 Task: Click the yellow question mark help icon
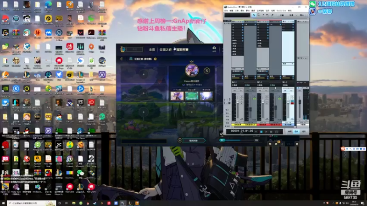(155, 59)
